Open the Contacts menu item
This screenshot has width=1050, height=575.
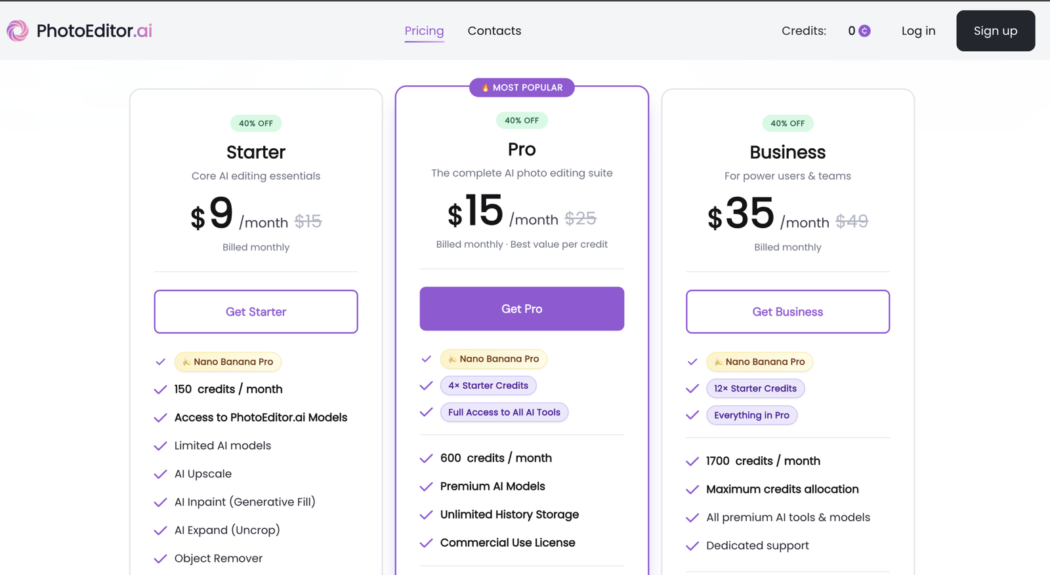(x=494, y=31)
